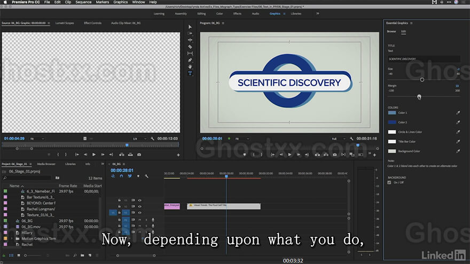Select the Ripple Edit tool

[x=190, y=40]
